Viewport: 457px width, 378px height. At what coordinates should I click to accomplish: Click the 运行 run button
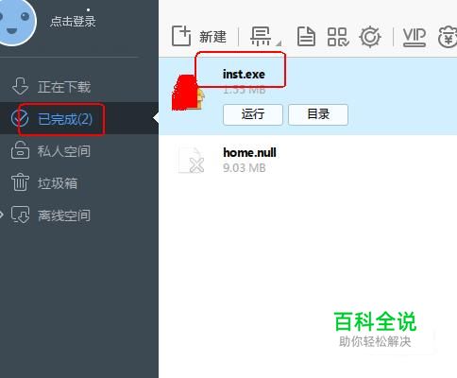[x=253, y=114]
